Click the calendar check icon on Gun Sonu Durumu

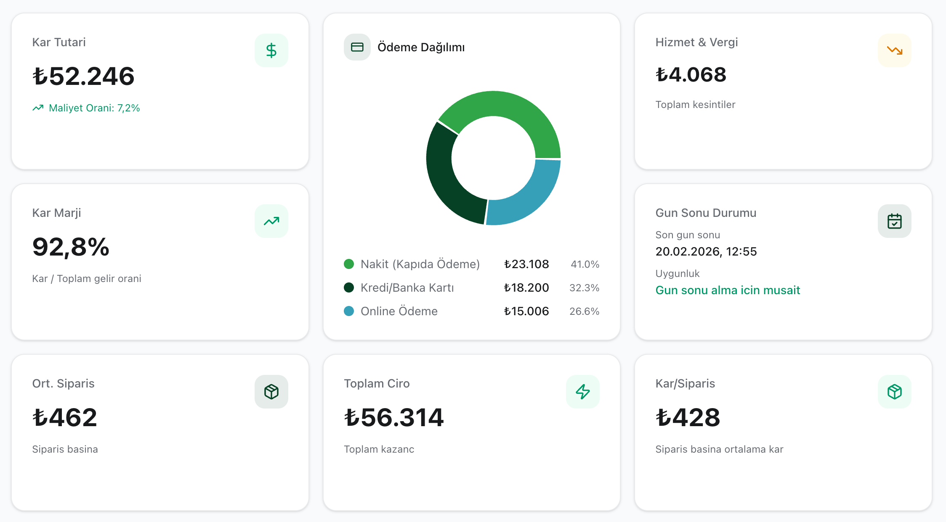[x=894, y=221]
